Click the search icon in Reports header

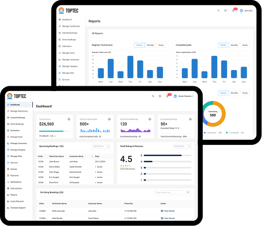pyautogui.click(x=218, y=10)
